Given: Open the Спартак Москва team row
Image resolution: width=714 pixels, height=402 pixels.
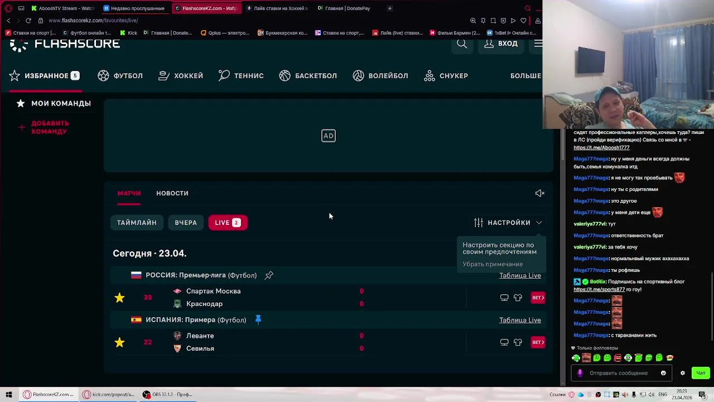Looking at the screenshot, I should pyautogui.click(x=213, y=291).
